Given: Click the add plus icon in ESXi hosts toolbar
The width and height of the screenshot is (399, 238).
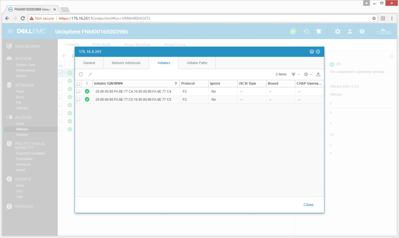Looking at the screenshot, I should pos(64,56).
